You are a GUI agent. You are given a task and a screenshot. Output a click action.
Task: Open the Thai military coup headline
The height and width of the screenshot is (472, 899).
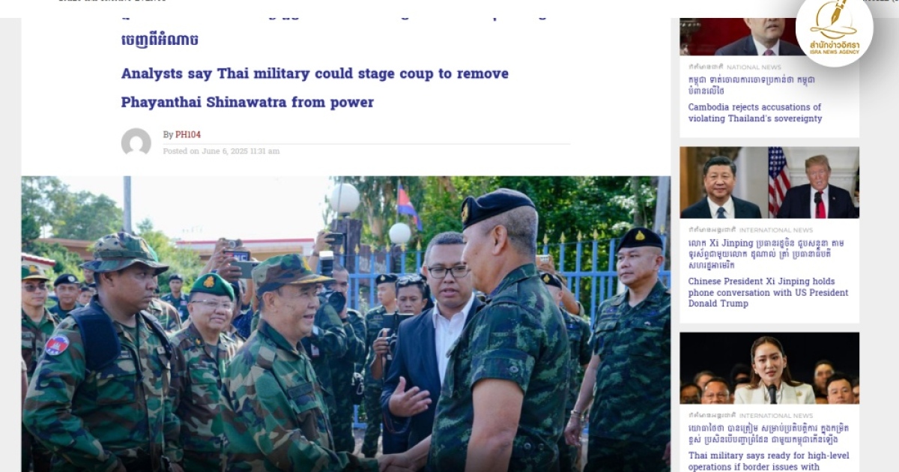315,88
